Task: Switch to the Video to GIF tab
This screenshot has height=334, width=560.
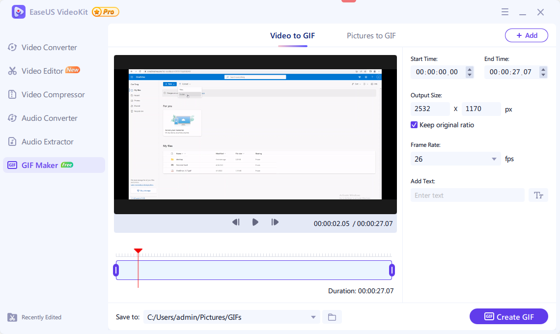Action: 292,36
